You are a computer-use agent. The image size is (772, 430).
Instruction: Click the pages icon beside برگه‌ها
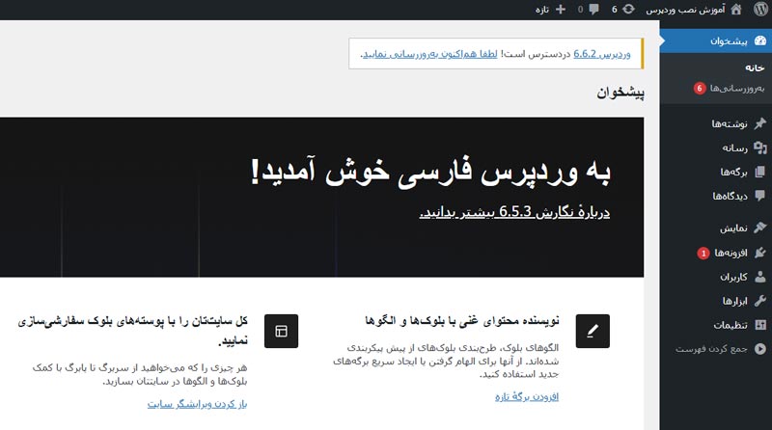point(760,172)
